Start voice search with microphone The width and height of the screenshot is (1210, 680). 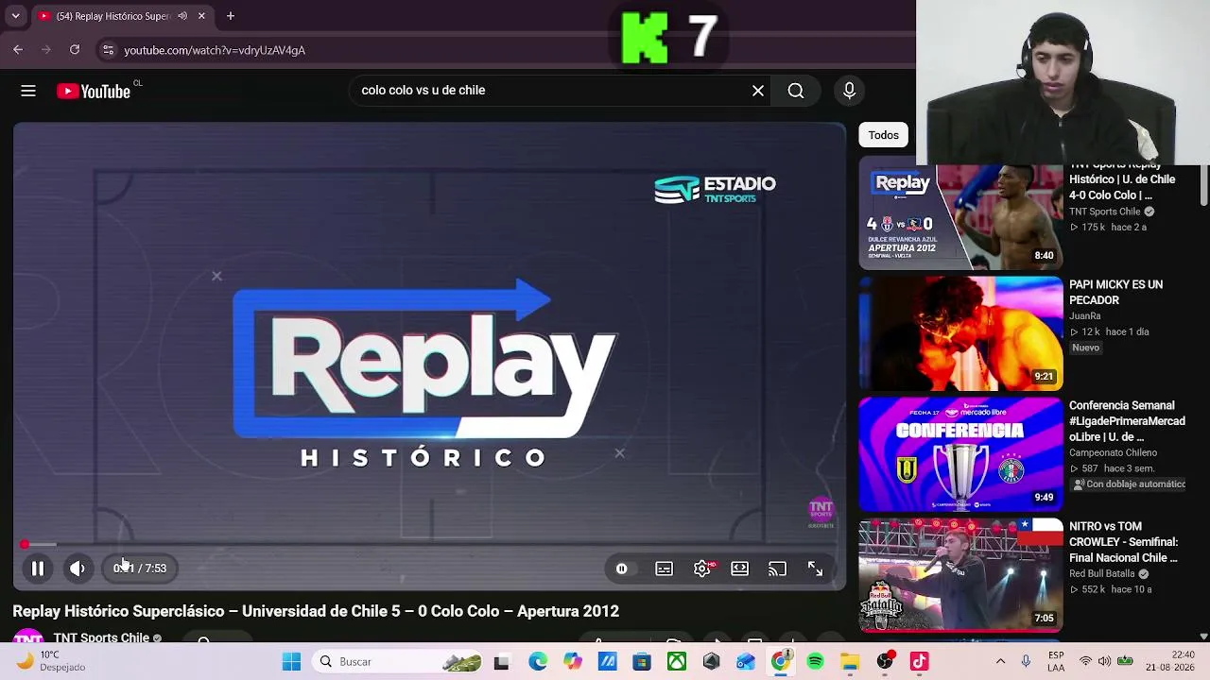tap(849, 91)
